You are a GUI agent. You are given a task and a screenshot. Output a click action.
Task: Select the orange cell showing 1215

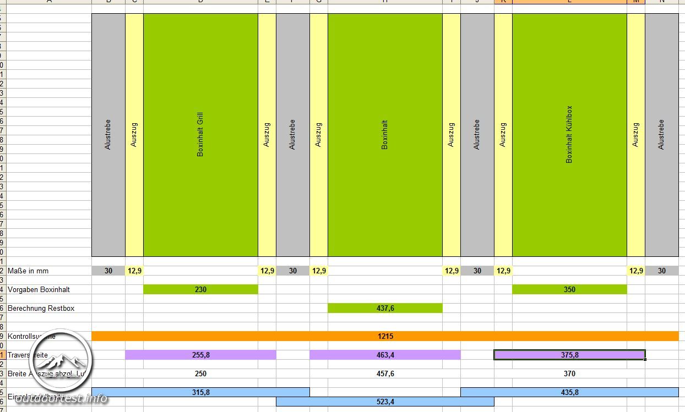pos(385,336)
